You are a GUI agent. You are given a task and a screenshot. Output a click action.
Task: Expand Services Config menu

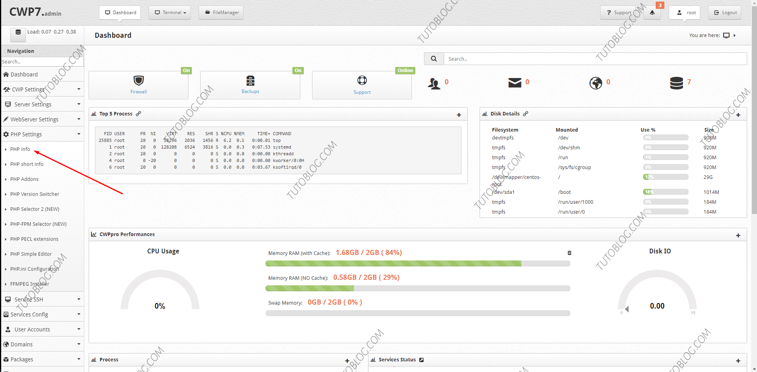(x=42, y=314)
